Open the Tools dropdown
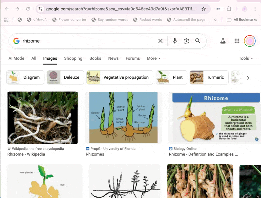The height and width of the screenshot is (198, 261). click(246, 58)
